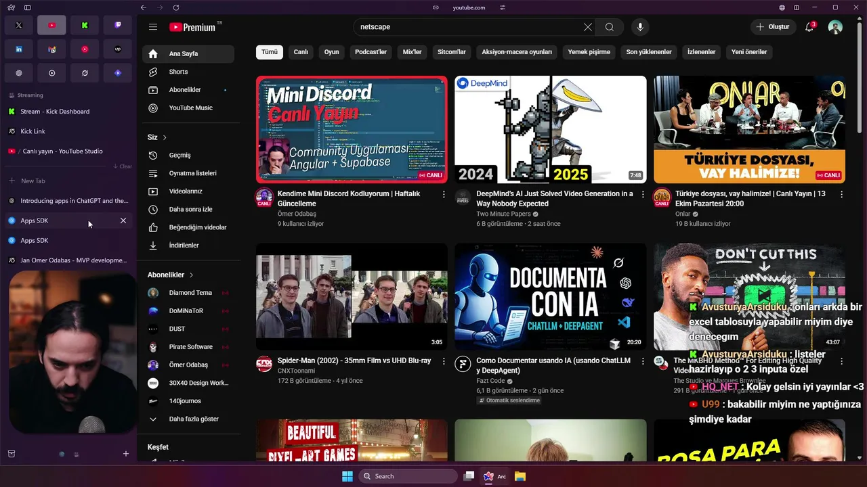The width and height of the screenshot is (867, 487).
Task: Switch to Introducing apps in ChatGPT tab
Action: click(68, 201)
